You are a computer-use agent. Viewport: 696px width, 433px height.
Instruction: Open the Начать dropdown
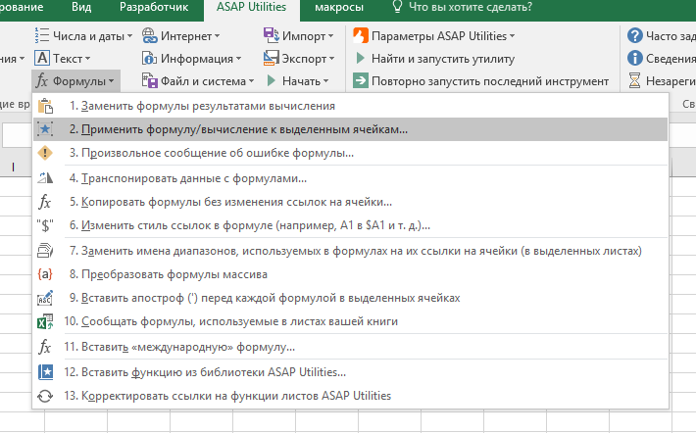298,81
